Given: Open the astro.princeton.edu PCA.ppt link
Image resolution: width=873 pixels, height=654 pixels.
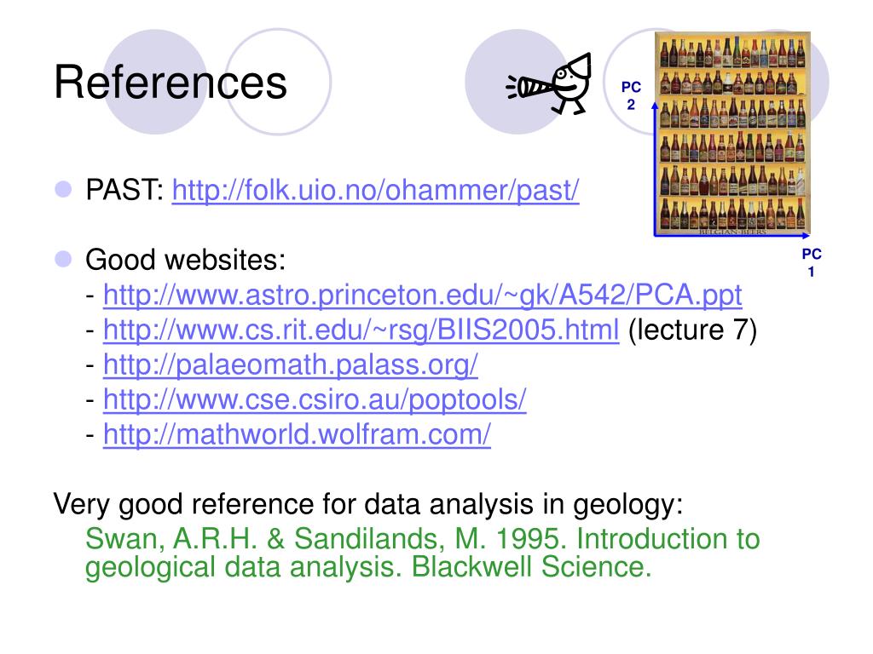Looking at the screenshot, I should [x=423, y=295].
